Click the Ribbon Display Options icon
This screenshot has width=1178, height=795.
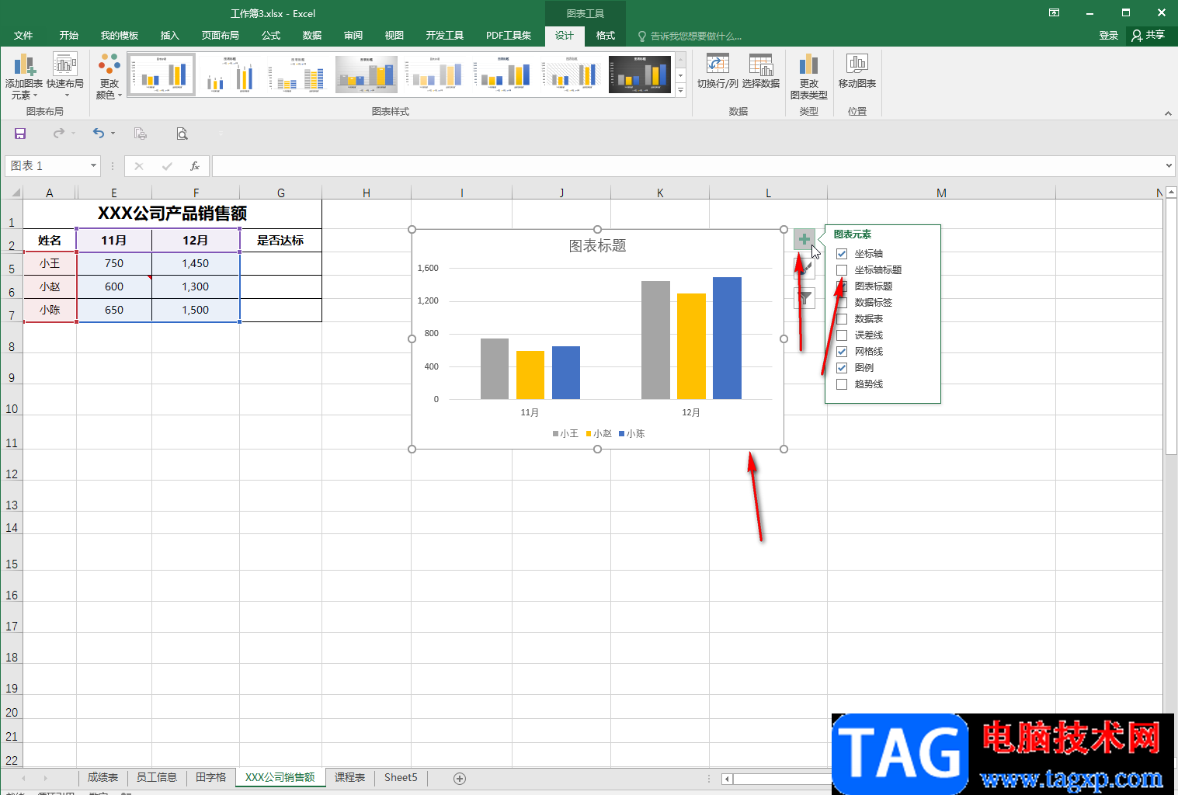[x=1054, y=12]
